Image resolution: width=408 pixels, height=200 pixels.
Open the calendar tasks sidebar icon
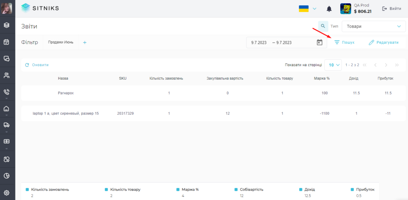(x=6, y=42)
